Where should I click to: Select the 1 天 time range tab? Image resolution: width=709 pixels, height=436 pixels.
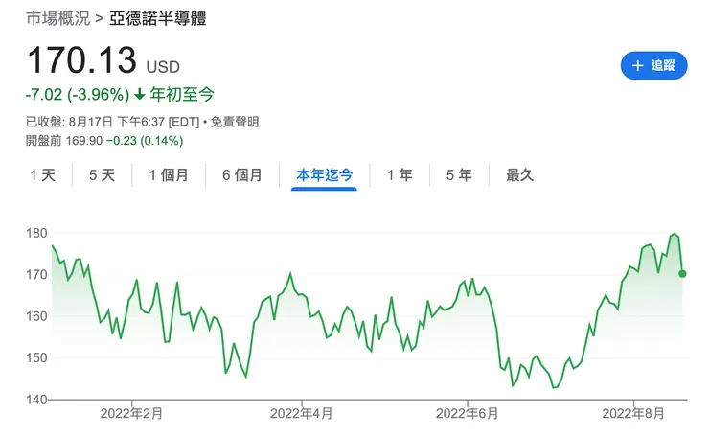click(x=42, y=175)
